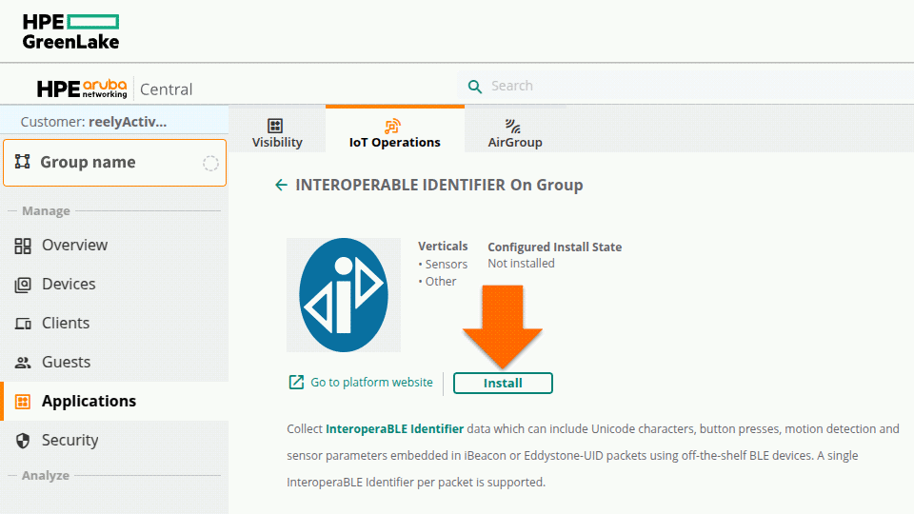The width and height of the screenshot is (914, 514).
Task: Click the AirGroup signal icon
Action: pos(512,126)
